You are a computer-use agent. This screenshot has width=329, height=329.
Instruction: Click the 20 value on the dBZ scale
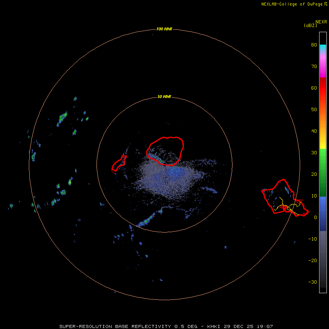[314, 174]
